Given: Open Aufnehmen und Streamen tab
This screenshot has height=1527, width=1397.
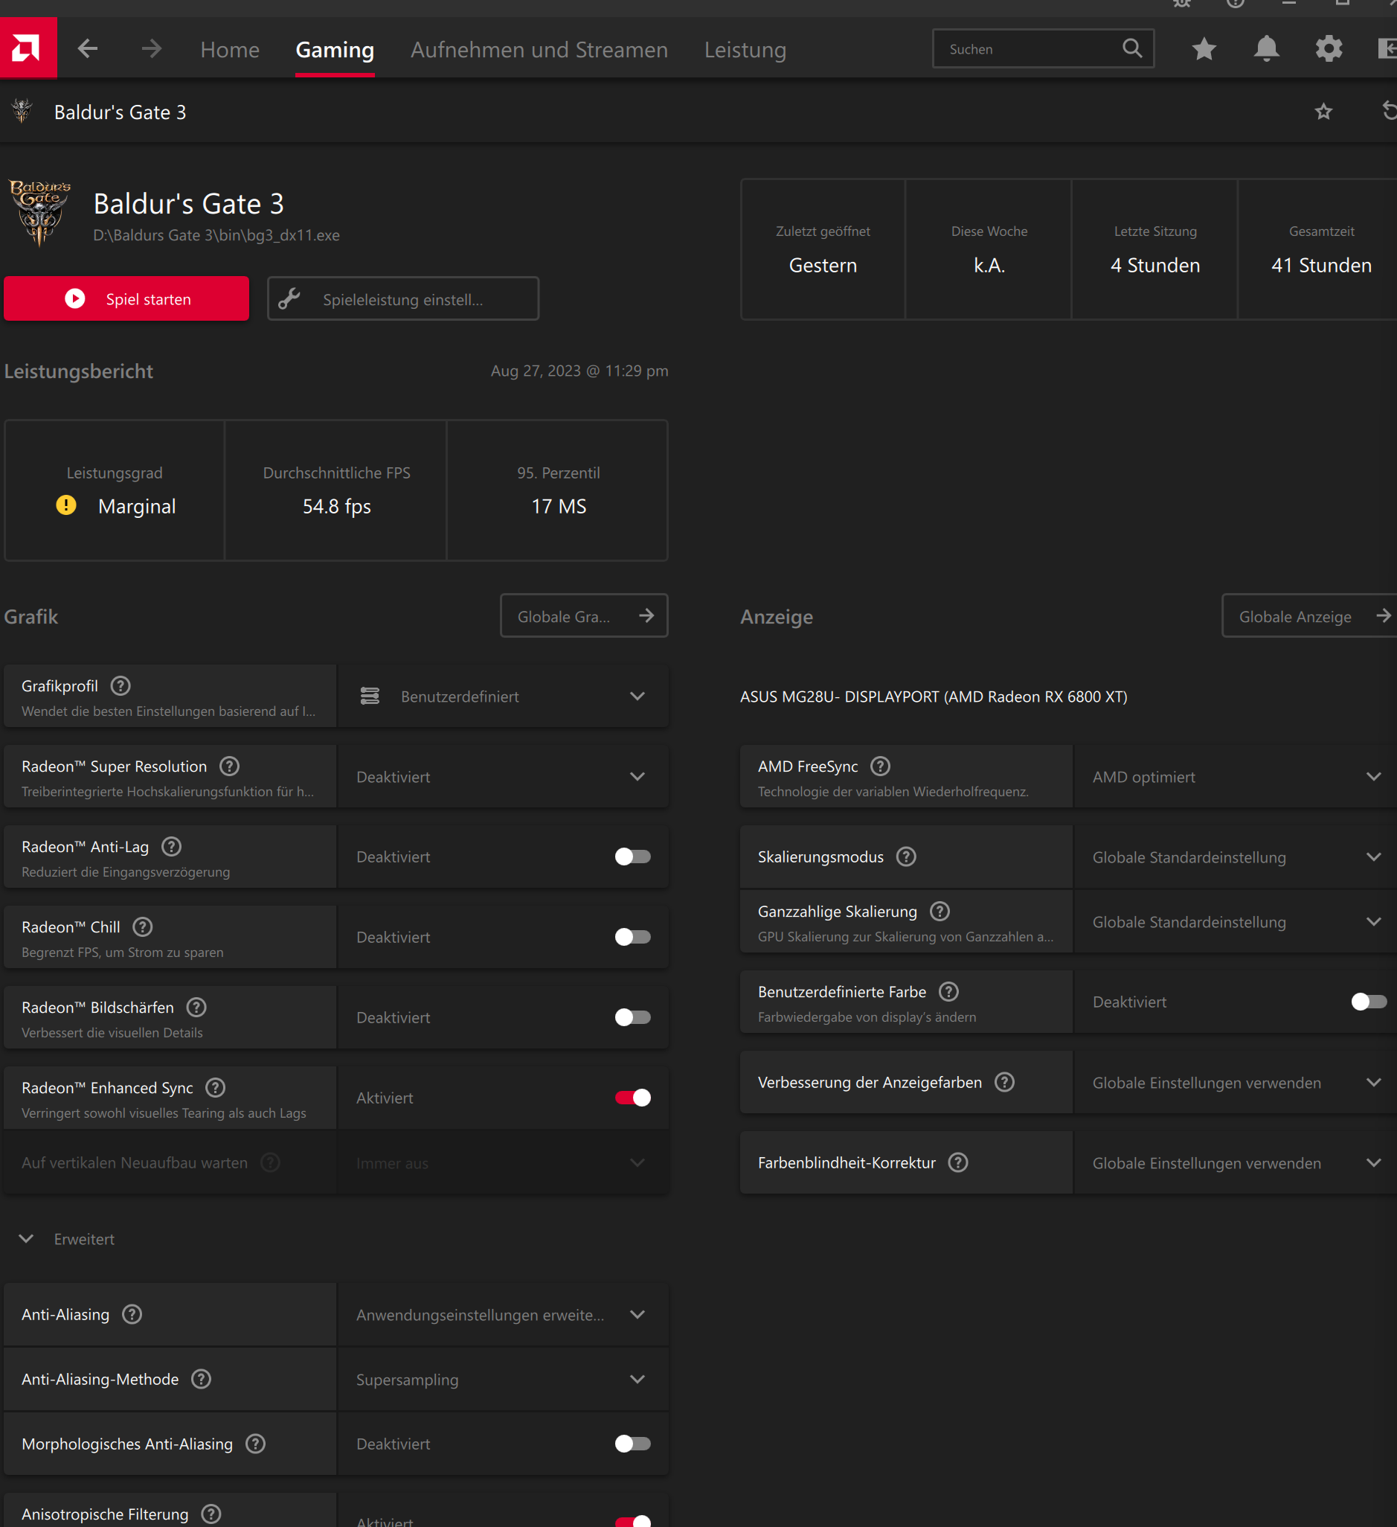Looking at the screenshot, I should [x=539, y=50].
